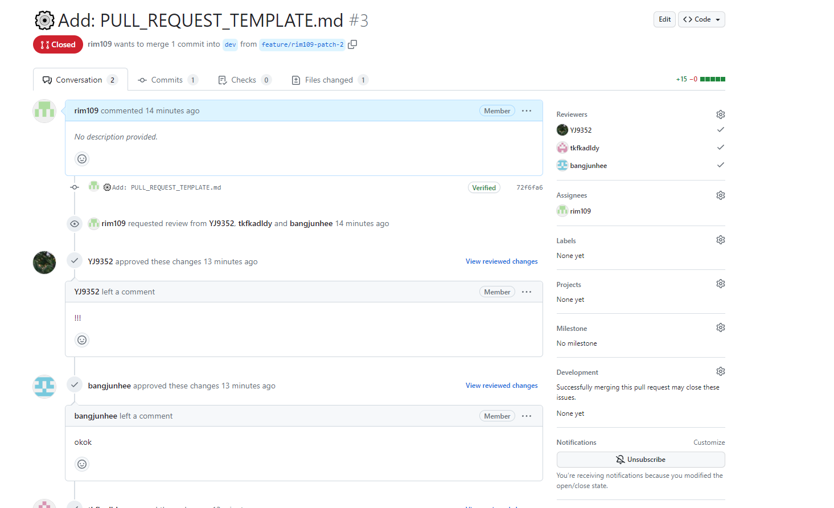
Task: Open the Development settings gear
Action: point(721,371)
